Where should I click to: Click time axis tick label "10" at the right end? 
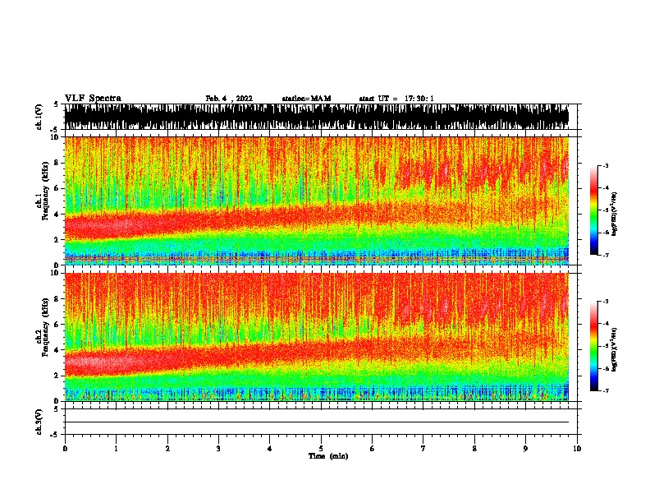pos(577,449)
